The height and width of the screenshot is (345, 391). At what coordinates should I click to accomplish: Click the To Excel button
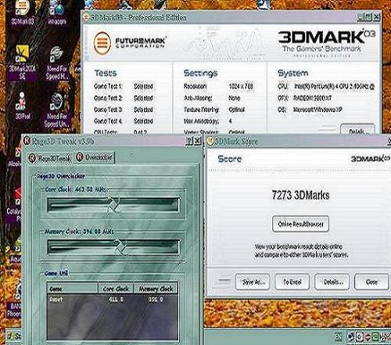(292, 282)
